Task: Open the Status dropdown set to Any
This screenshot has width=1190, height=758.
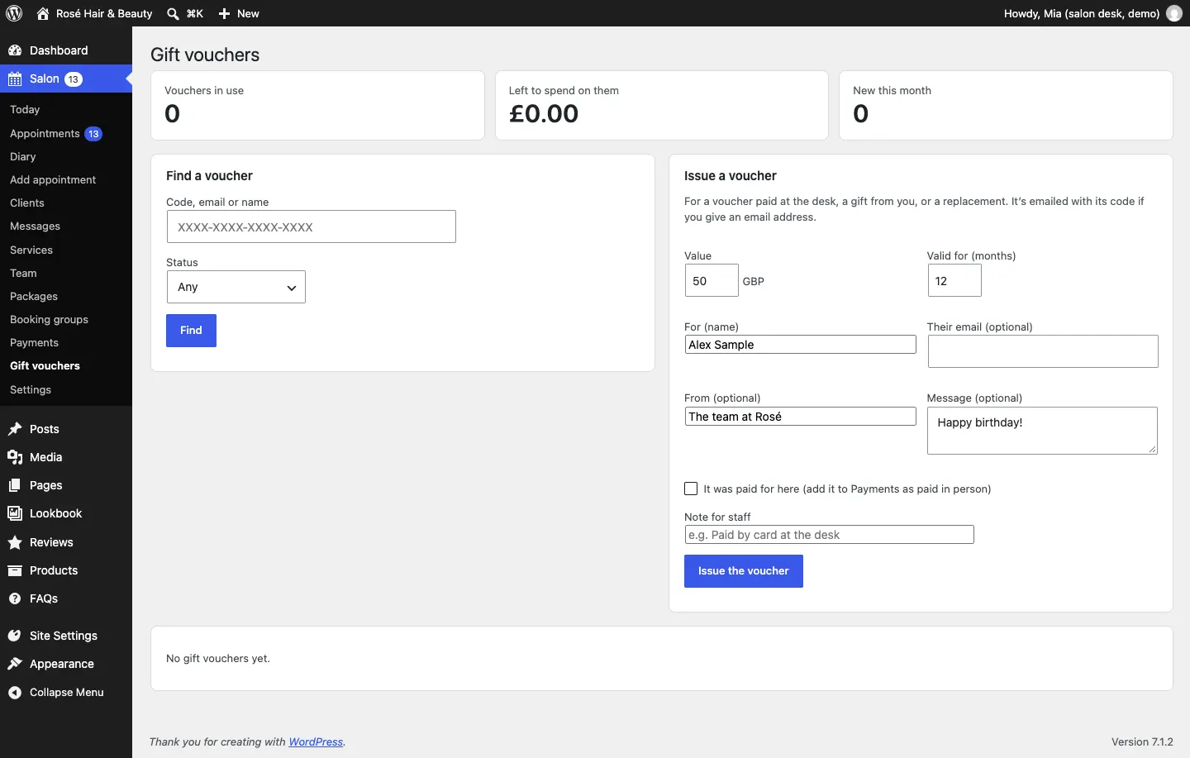Action: pyautogui.click(x=236, y=287)
